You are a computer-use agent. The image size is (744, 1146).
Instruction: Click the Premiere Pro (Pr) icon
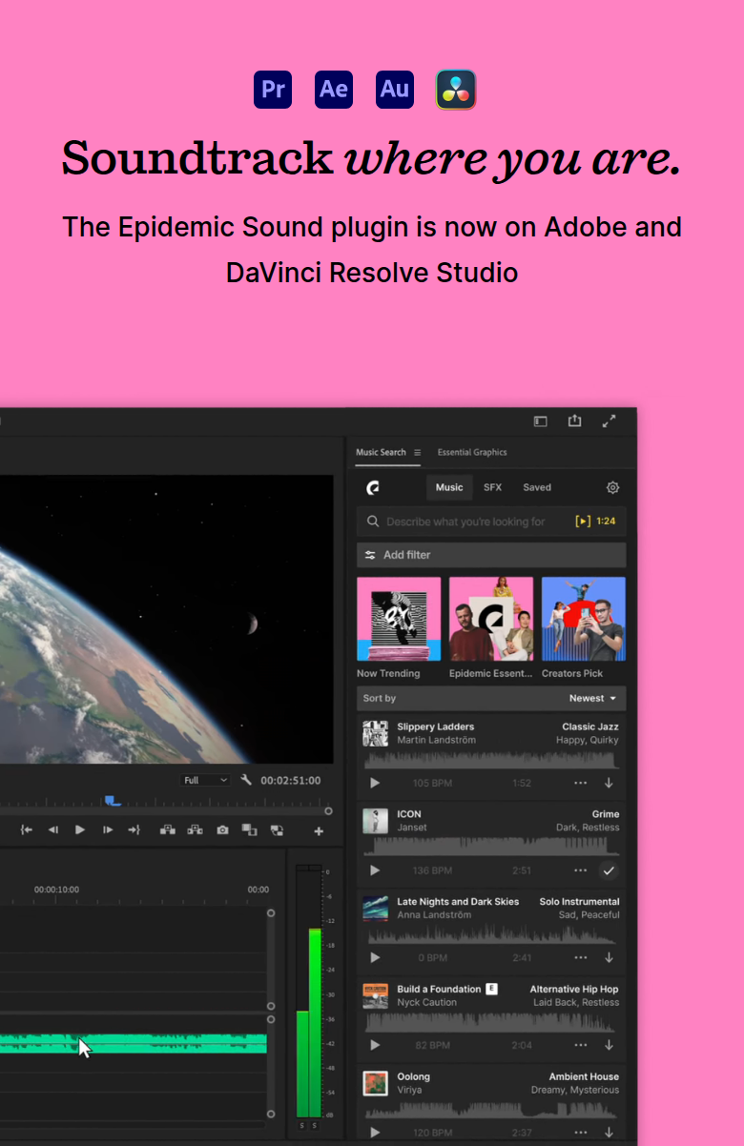coord(273,90)
